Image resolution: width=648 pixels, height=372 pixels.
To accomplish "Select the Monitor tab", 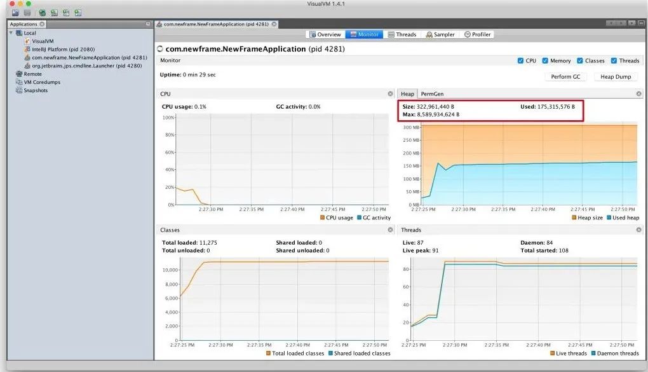I will (x=364, y=34).
